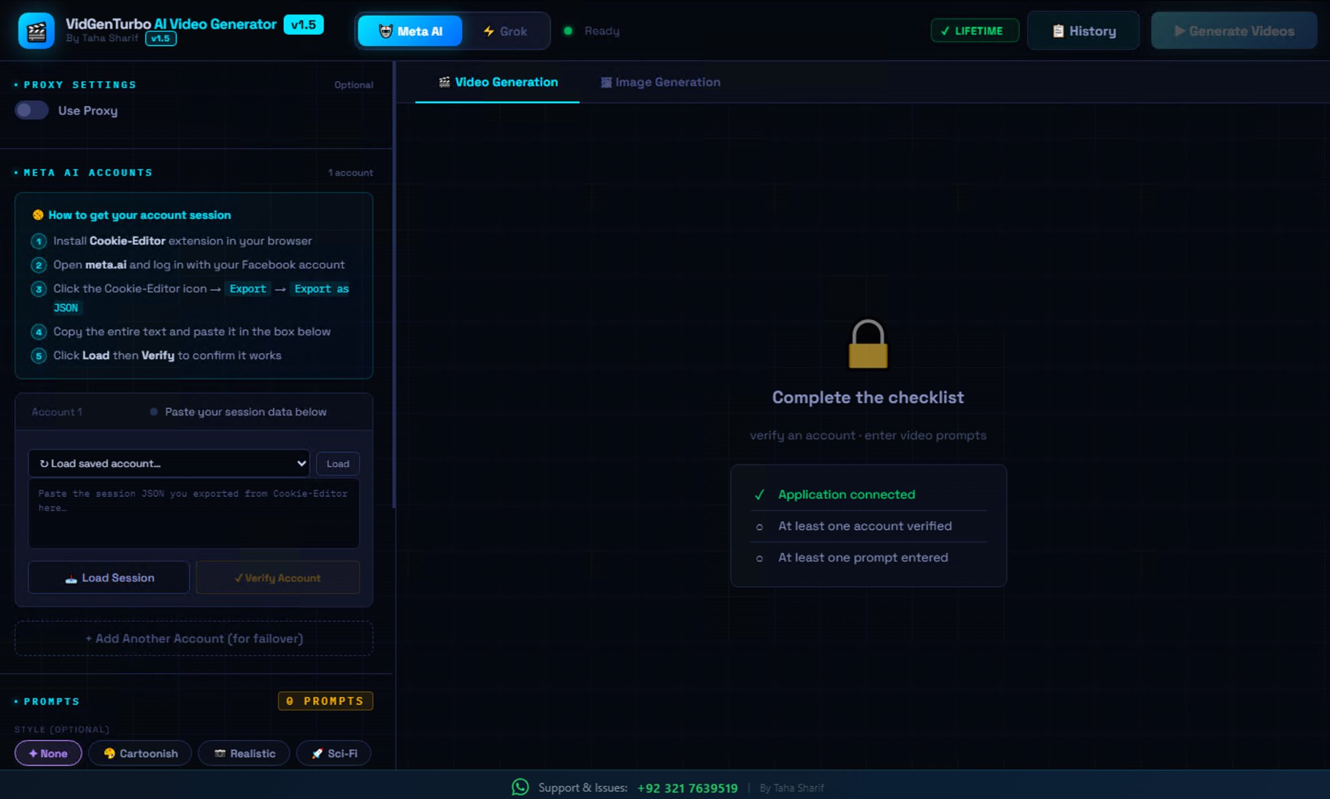This screenshot has width=1330, height=799.
Task: Click the session JSON paste box
Action: pos(194,514)
